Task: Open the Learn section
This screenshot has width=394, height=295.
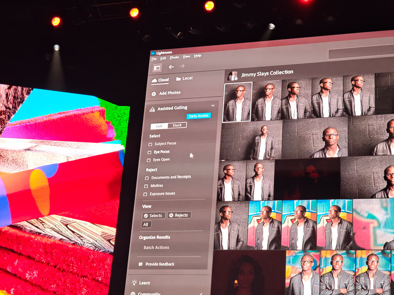Action: click(144, 283)
